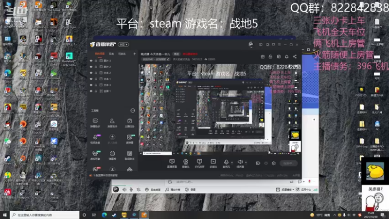
Task: Click 播放伴奏 in the back window
Action: click(x=173, y=190)
